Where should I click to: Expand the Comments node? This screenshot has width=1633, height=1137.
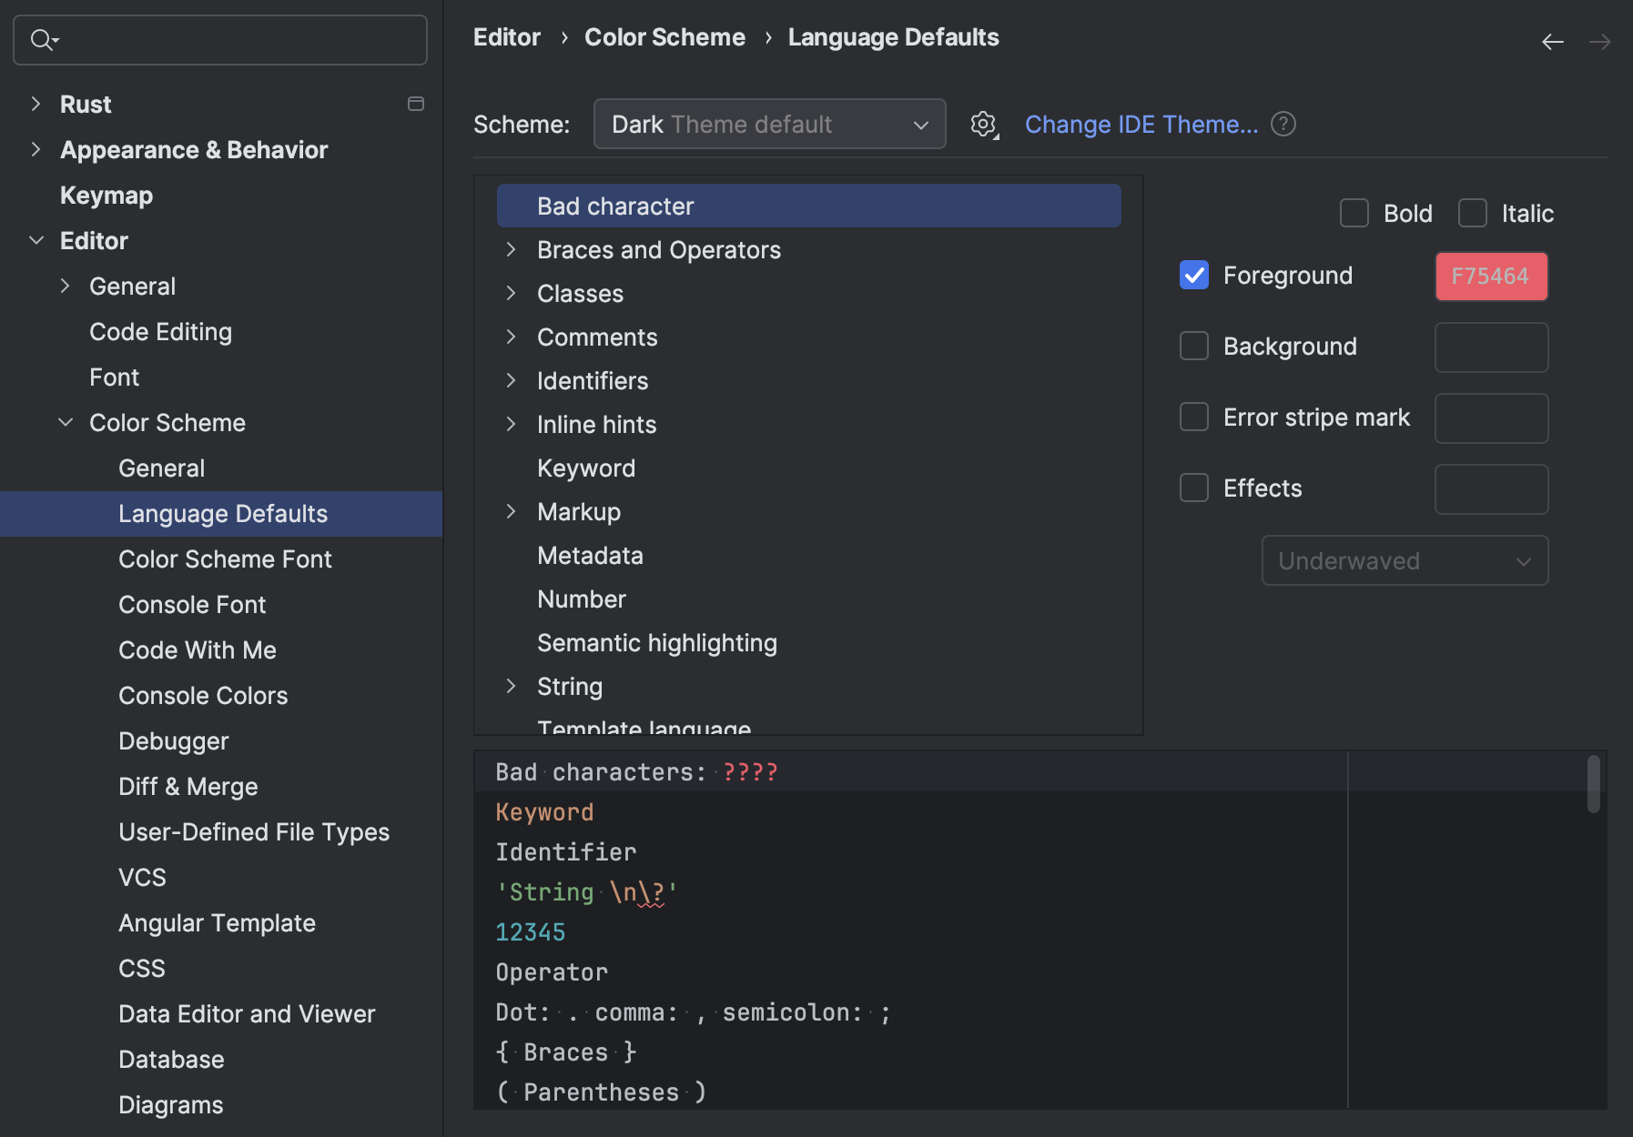511,337
